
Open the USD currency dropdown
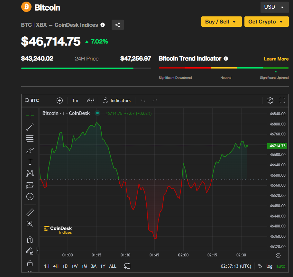click(x=274, y=7)
